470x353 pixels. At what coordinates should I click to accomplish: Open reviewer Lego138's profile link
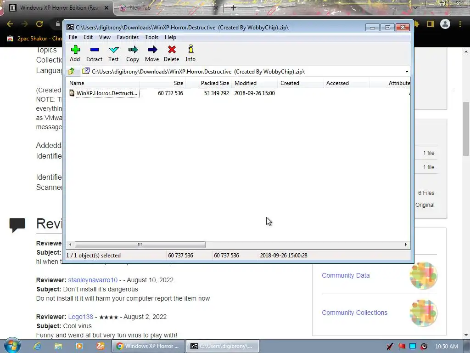(x=81, y=317)
